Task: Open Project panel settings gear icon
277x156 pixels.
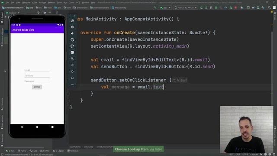Action: pos(45,13)
